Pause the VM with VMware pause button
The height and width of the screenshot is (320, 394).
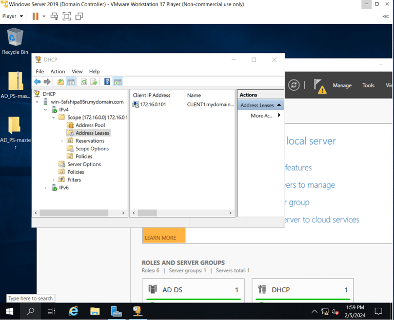(35, 16)
